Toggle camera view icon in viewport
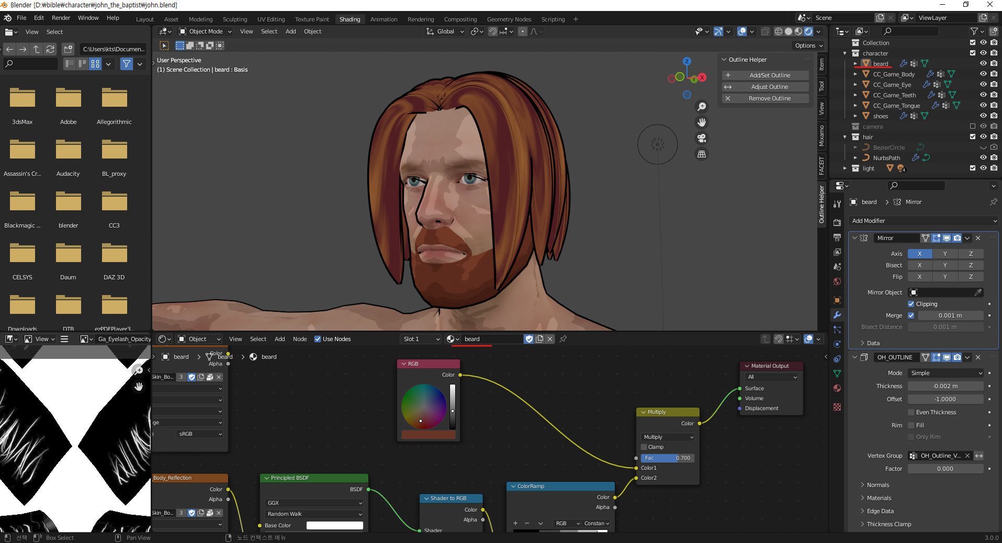This screenshot has width=1002, height=543. click(702, 138)
